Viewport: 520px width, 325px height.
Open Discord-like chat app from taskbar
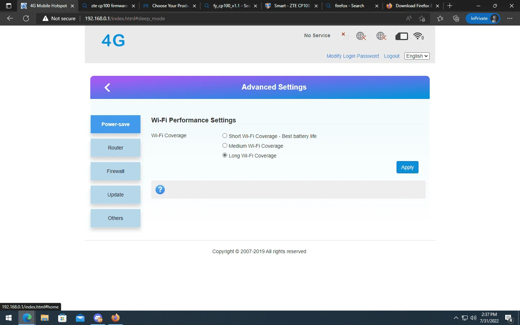pos(98,318)
